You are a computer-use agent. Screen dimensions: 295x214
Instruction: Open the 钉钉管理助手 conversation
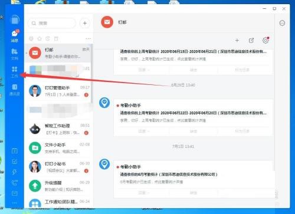point(58,91)
